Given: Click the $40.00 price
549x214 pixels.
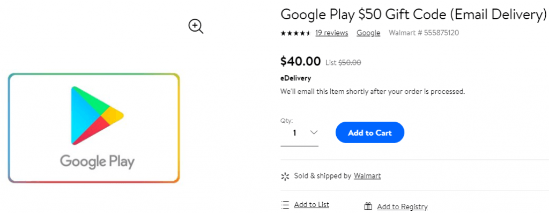Looking at the screenshot, I should [x=300, y=62].
